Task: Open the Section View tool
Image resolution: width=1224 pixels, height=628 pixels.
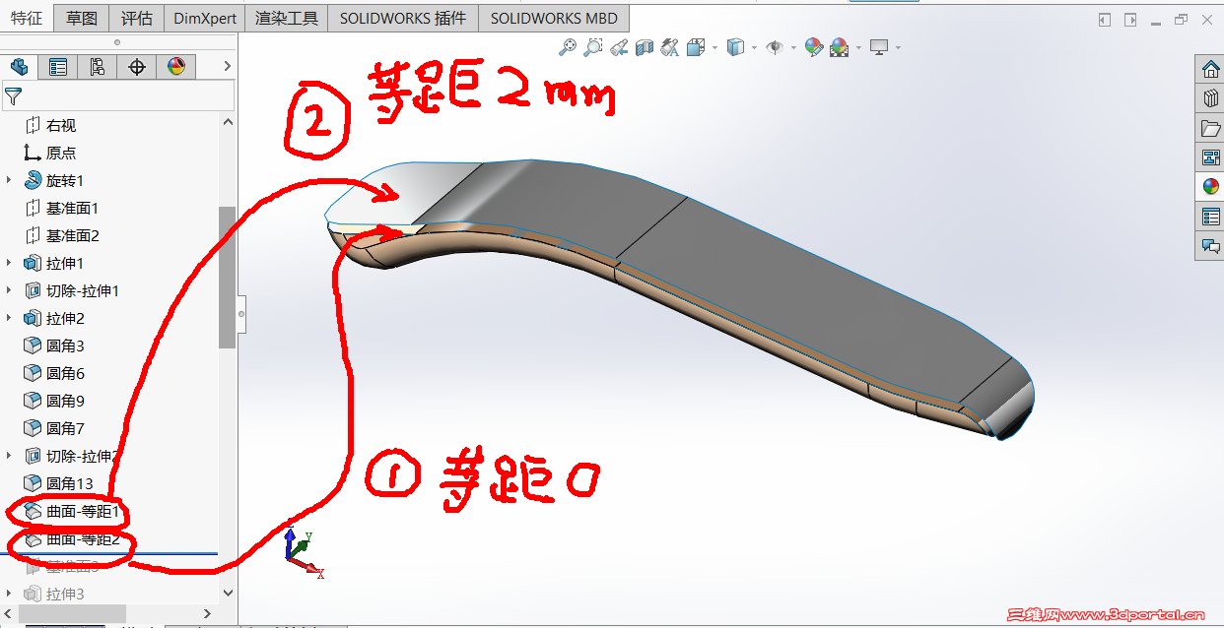Action: click(x=643, y=46)
